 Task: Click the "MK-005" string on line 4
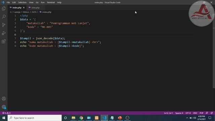pyautogui.click(x=47, y=27)
